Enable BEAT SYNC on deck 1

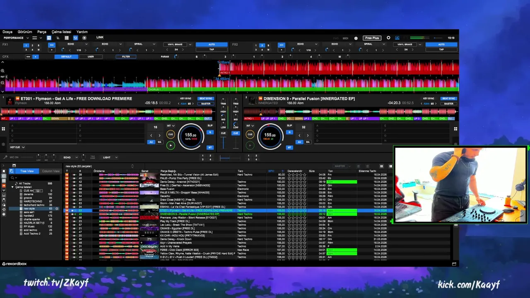tap(206, 99)
